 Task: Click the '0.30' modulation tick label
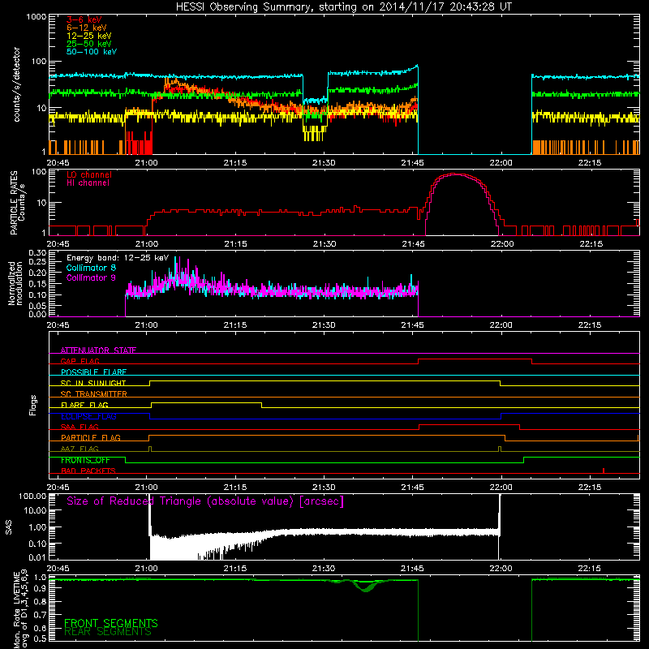(x=37, y=253)
